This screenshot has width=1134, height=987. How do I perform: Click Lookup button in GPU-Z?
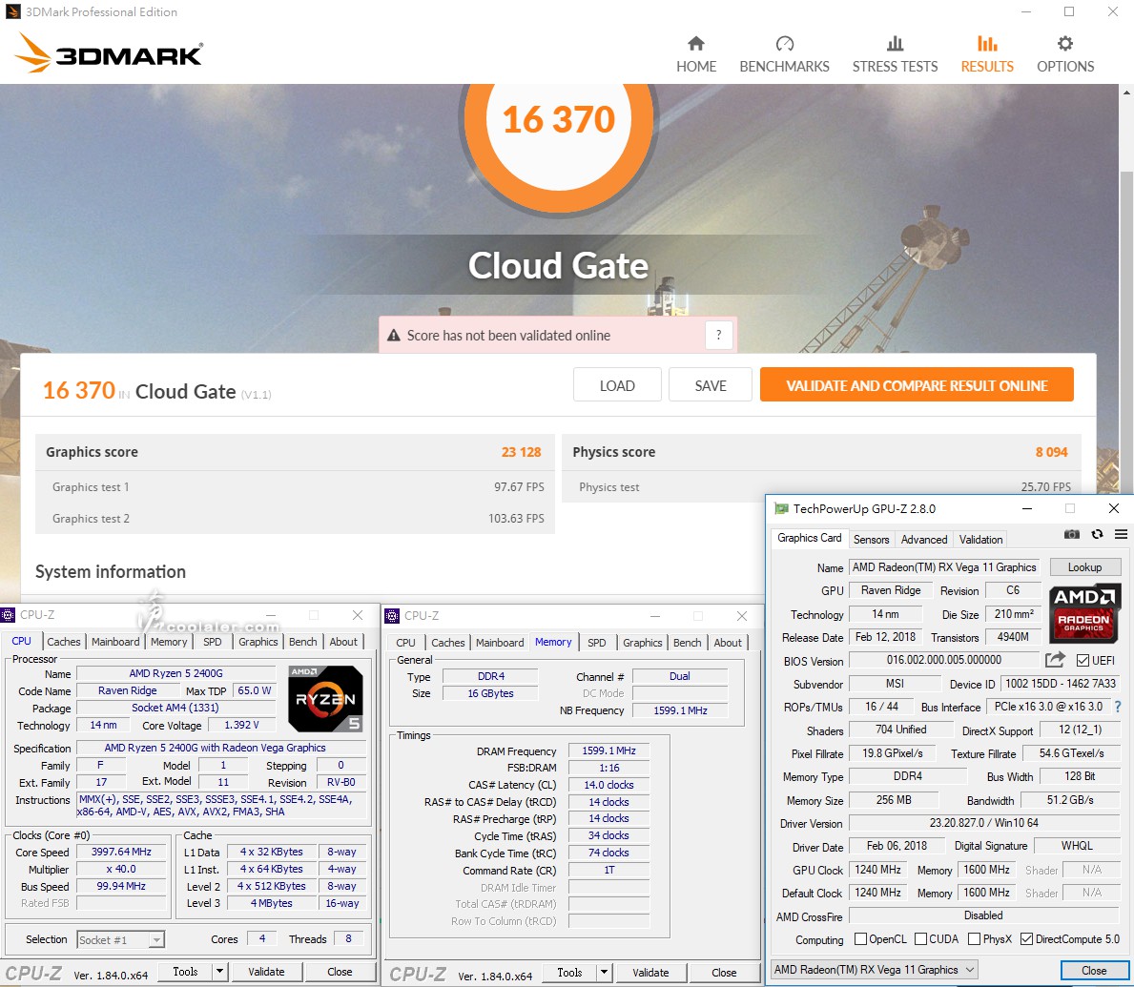1084,566
